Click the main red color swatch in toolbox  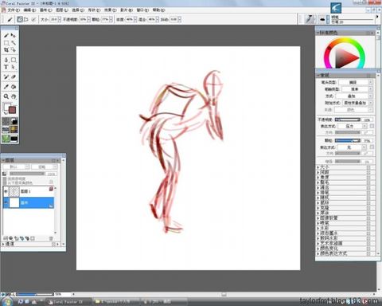(x=12, y=110)
